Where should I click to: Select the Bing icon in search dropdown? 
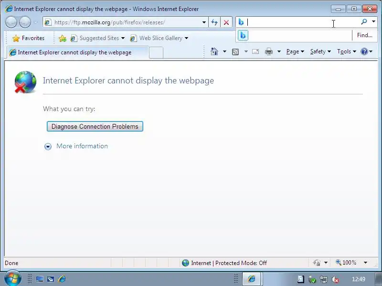pyautogui.click(x=243, y=35)
